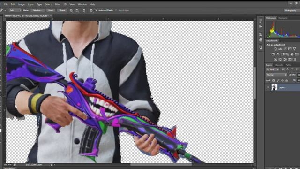Open the Image menu

21,4
